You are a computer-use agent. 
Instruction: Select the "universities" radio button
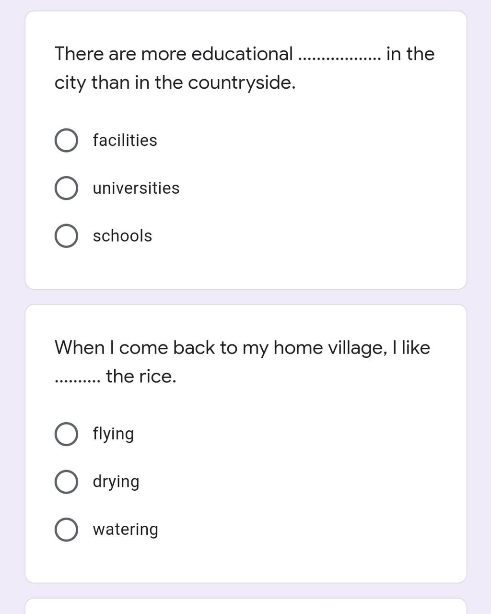[x=66, y=188]
